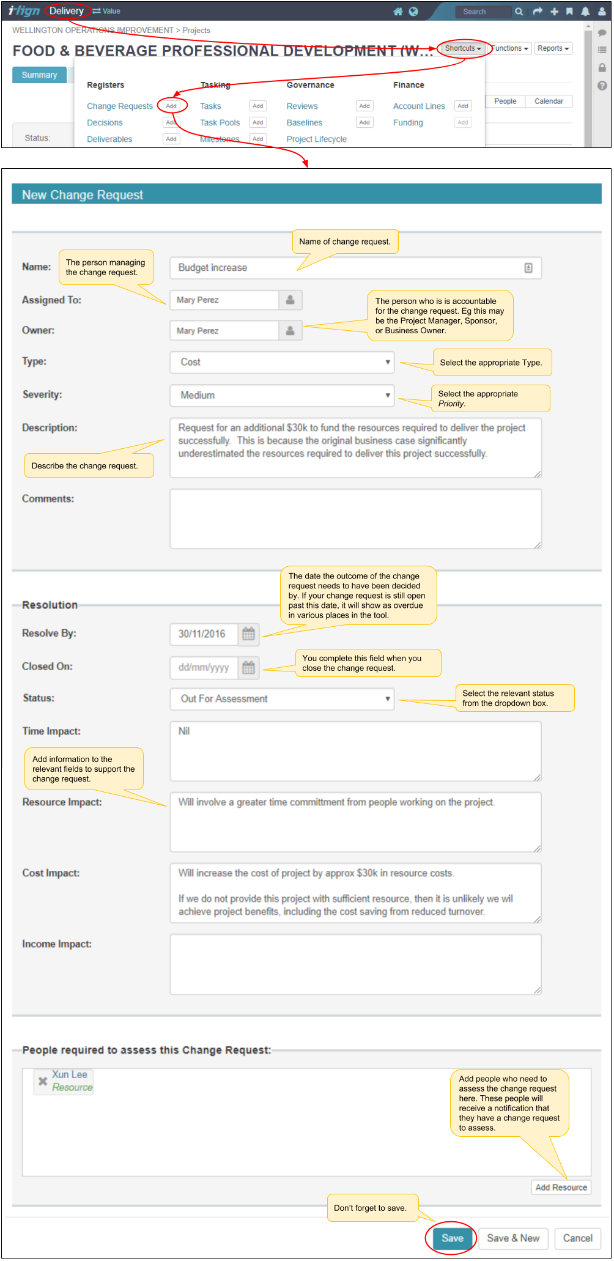Screen dimensions: 614x1261
Task: Open the user profile icon
Action: point(602,12)
